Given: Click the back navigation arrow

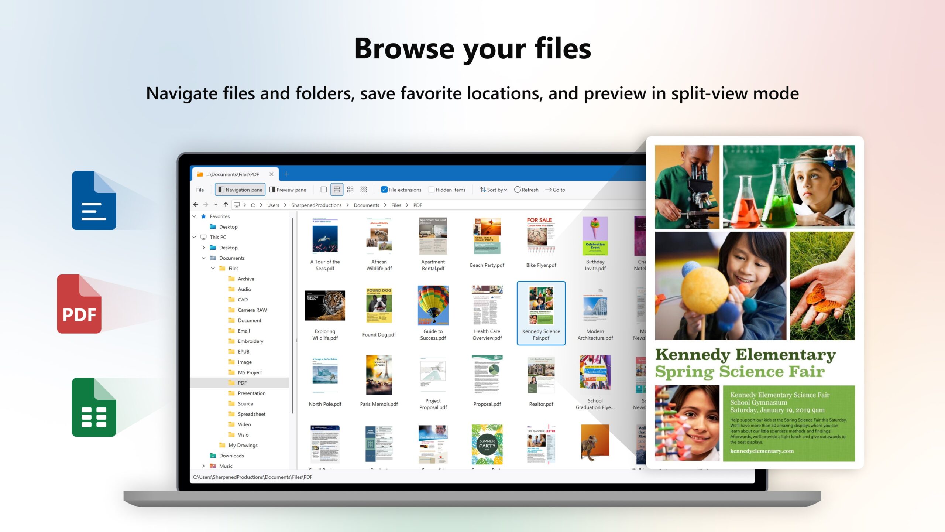Looking at the screenshot, I should (x=196, y=205).
